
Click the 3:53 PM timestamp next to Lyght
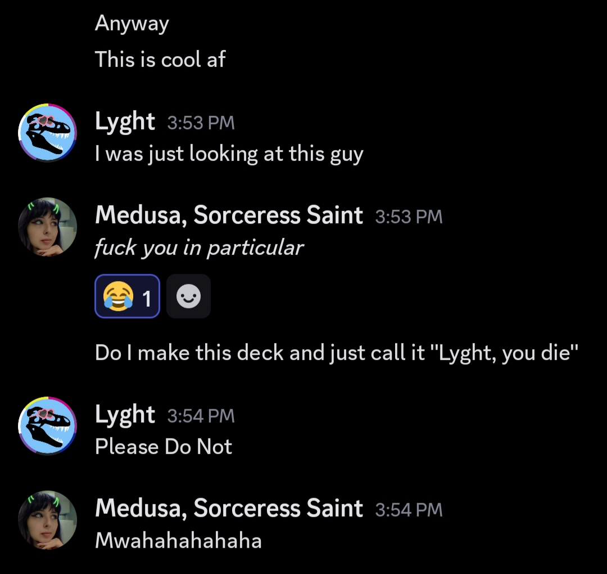201,123
